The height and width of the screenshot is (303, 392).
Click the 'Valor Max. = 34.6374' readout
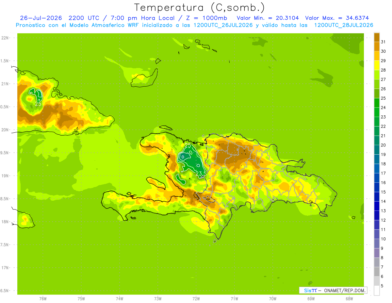[x=337, y=18]
